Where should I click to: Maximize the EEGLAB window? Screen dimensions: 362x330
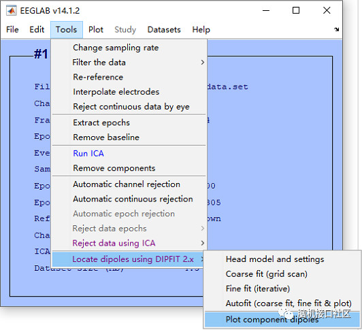[296, 10]
